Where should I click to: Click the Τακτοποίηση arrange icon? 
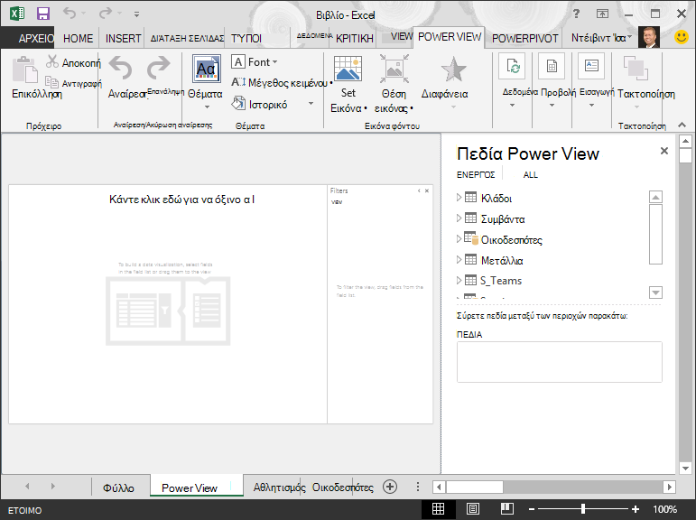(636, 68)
